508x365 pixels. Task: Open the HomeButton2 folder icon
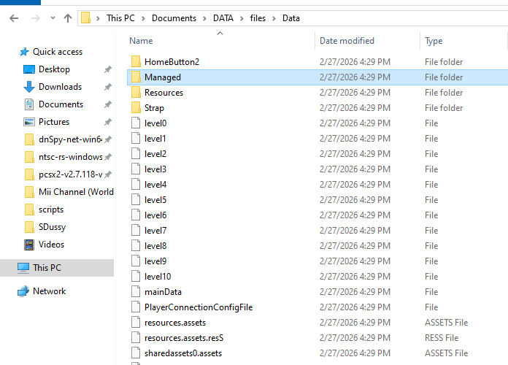[x=135, y=62]
